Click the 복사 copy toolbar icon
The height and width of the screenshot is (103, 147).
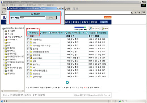[x=59, y=33]
